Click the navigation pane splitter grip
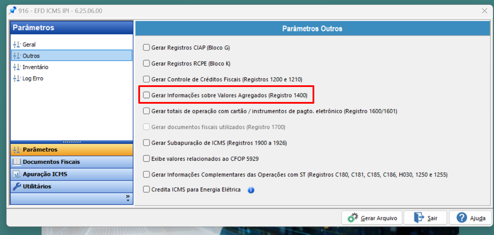The height and width of the screenshot is (235, 494). [x=72, y=142]
